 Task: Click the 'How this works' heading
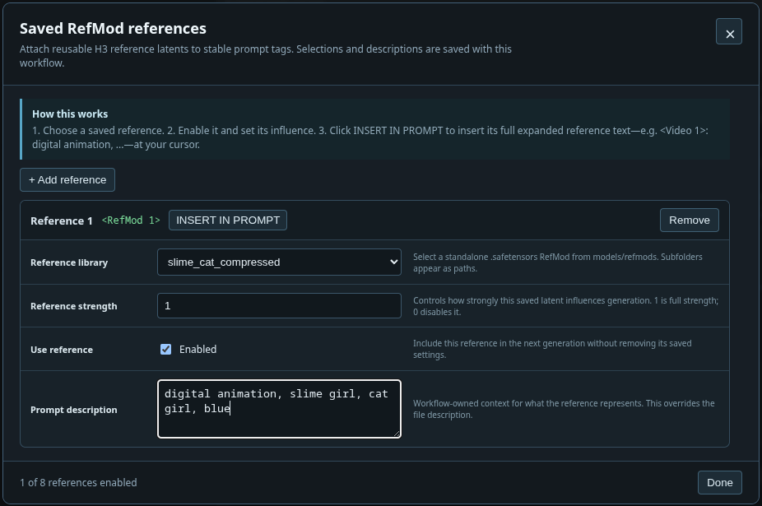(x=70, y=114)
